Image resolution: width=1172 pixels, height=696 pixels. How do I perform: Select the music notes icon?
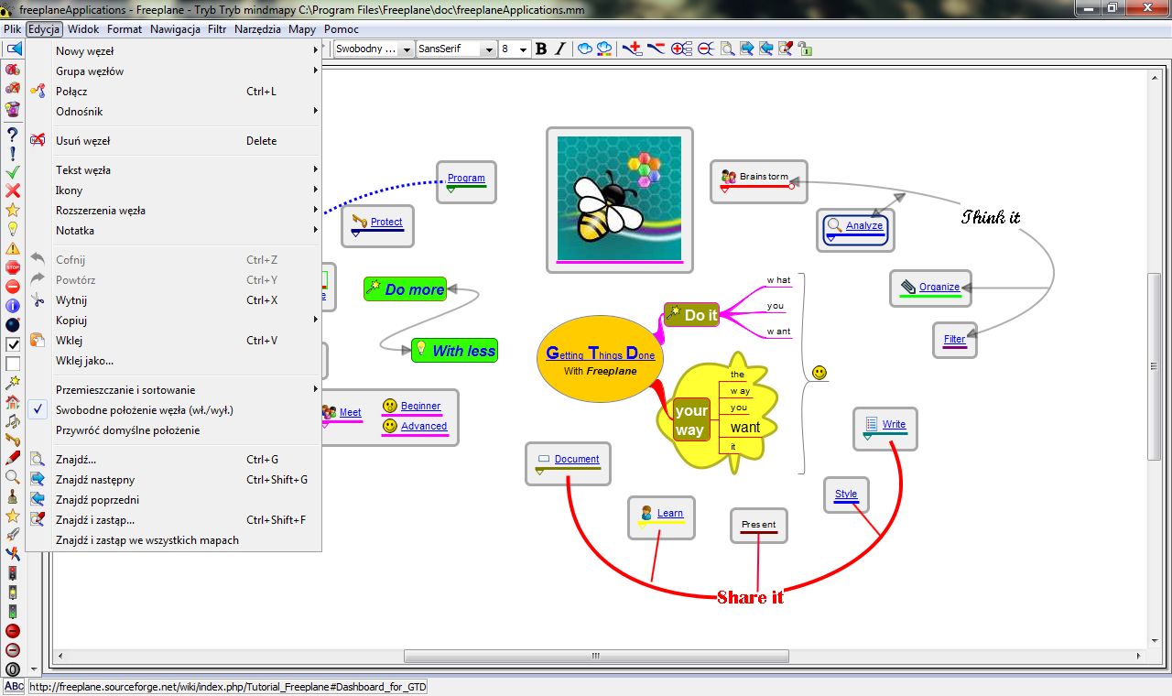[x=13, y=420]
